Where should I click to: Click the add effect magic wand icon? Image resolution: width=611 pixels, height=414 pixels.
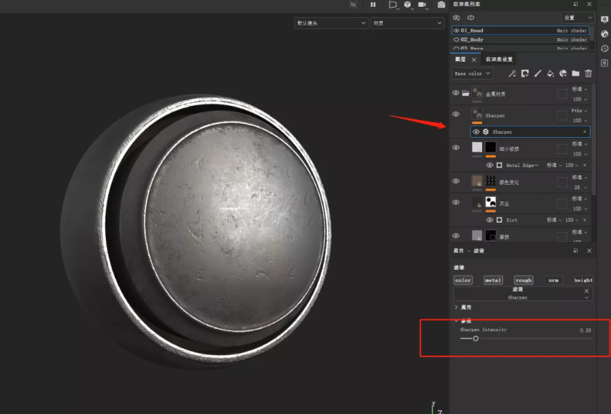tap(512, 73)
